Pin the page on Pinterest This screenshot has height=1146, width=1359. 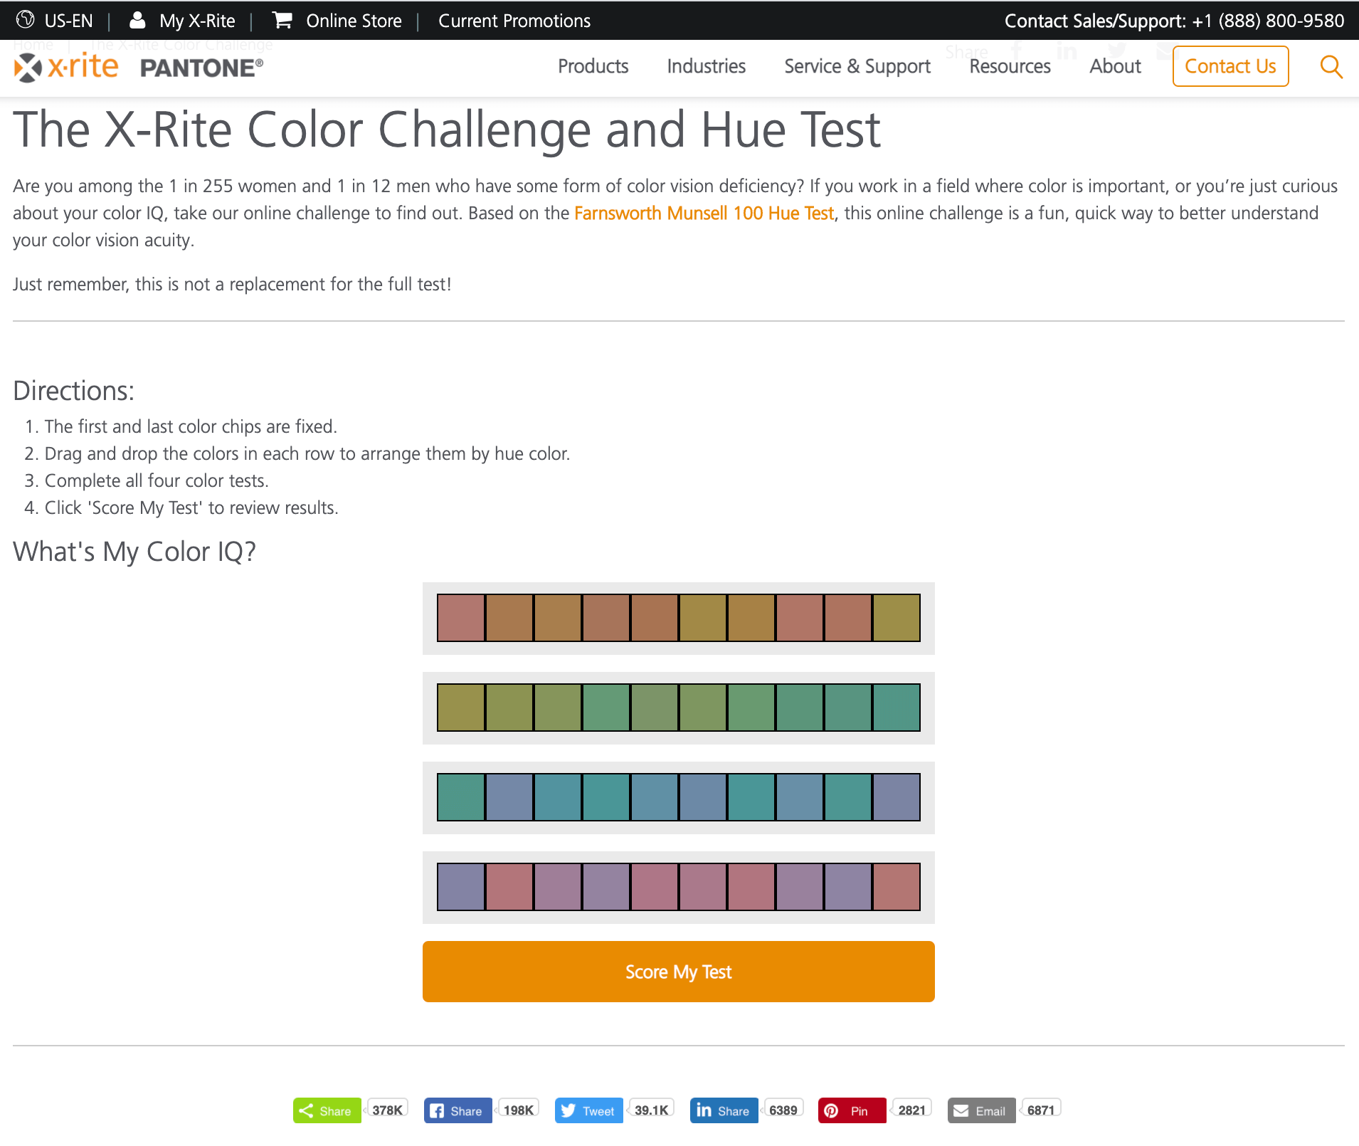(x=852, y=1110)
